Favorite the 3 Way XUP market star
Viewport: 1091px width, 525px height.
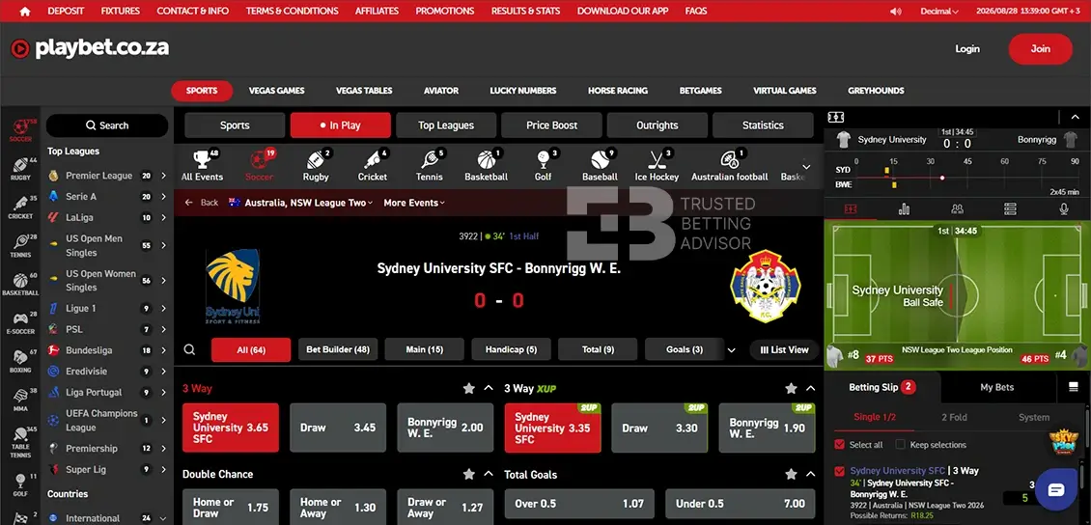(x=791, y=388)
